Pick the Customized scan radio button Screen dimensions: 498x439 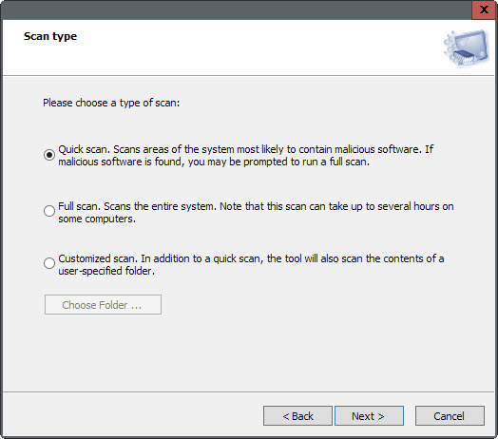(x=49, y=263)
